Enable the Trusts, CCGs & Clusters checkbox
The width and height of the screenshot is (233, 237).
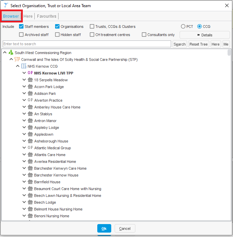click(x=92, y=27)
